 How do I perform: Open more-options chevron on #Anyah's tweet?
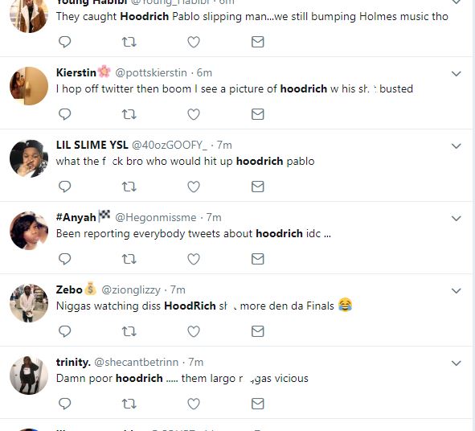(x=457, y=218)
